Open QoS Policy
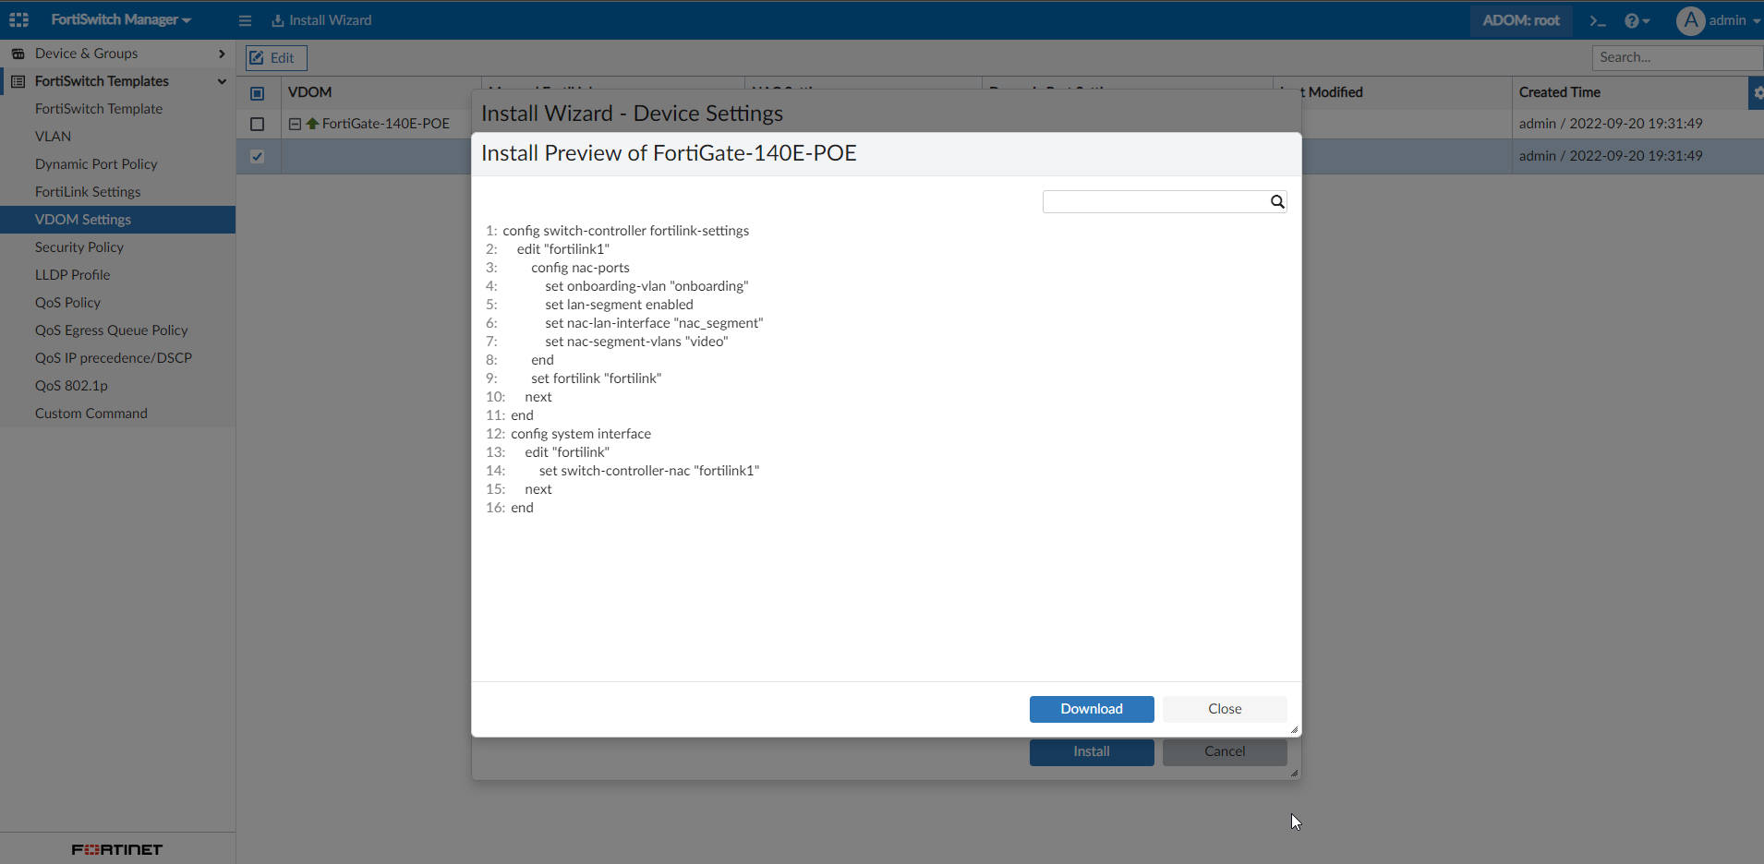Viewport: 1764px width, 864px height. pyautogui.click(x=67, y=303)
